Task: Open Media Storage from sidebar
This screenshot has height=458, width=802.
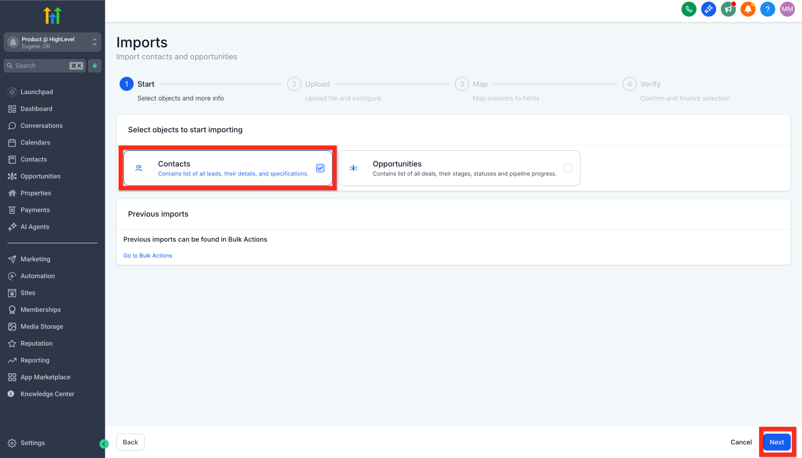Action: click(x=42, y=327)
